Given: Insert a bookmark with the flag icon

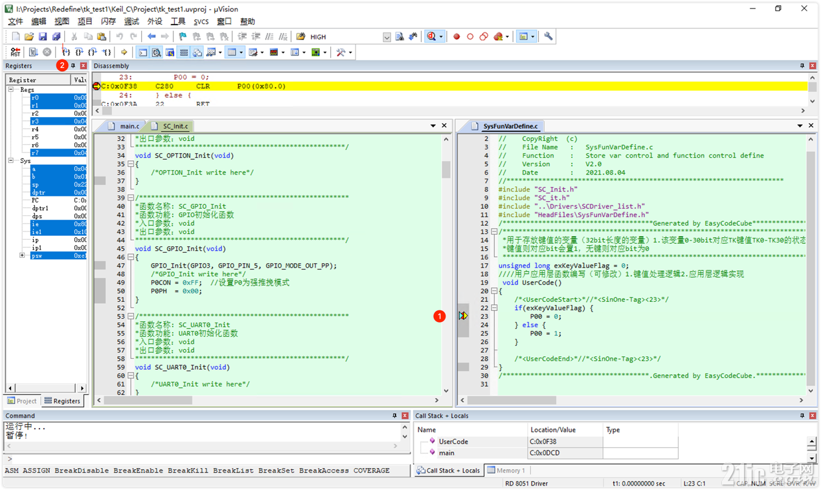Looking at the screenshot, I should [x=183, y=37].
